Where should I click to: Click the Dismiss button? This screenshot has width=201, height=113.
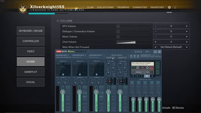[x=178, y=108]
